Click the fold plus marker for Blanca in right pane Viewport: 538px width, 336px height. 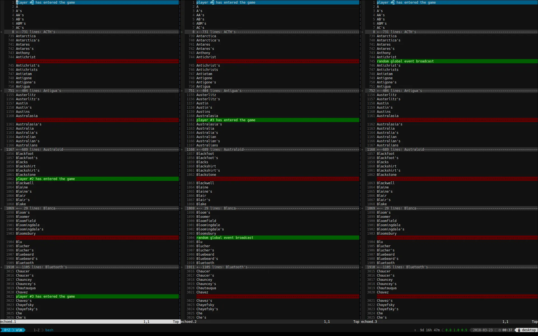[x=362, y=208]
